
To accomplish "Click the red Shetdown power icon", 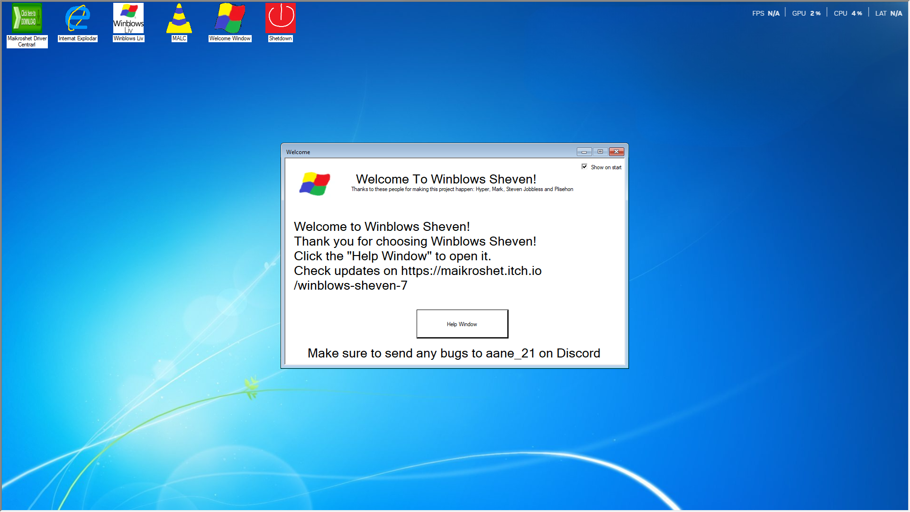I will [x=281, y=18].
